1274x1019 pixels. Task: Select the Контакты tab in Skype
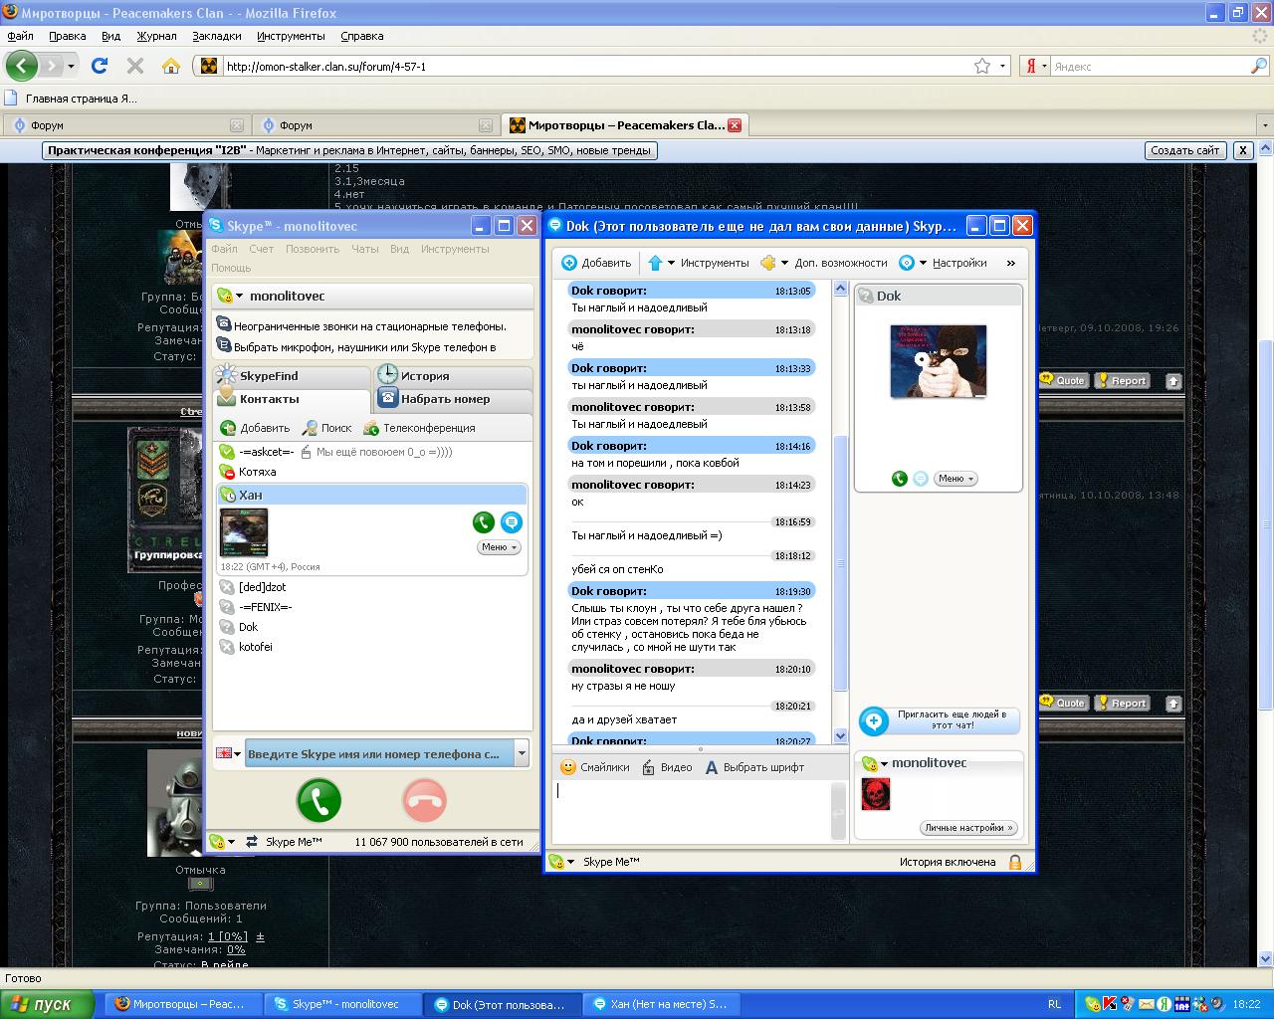(291, 399)
